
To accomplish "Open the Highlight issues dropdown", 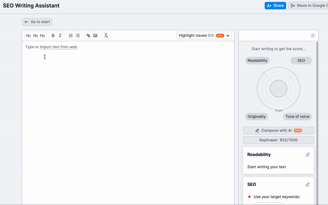I will click(204, 36).
